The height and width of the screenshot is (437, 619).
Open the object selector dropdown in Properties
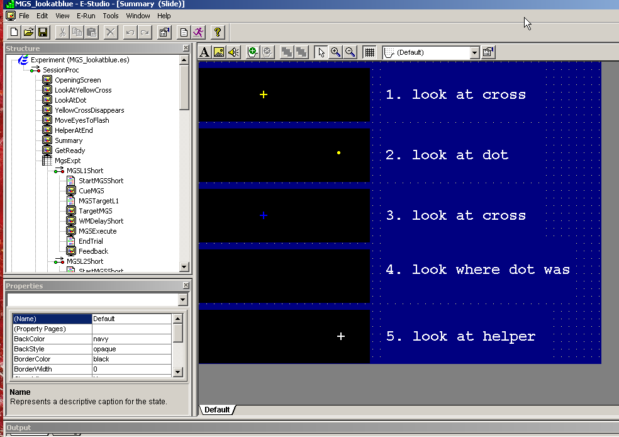[182, 300]
